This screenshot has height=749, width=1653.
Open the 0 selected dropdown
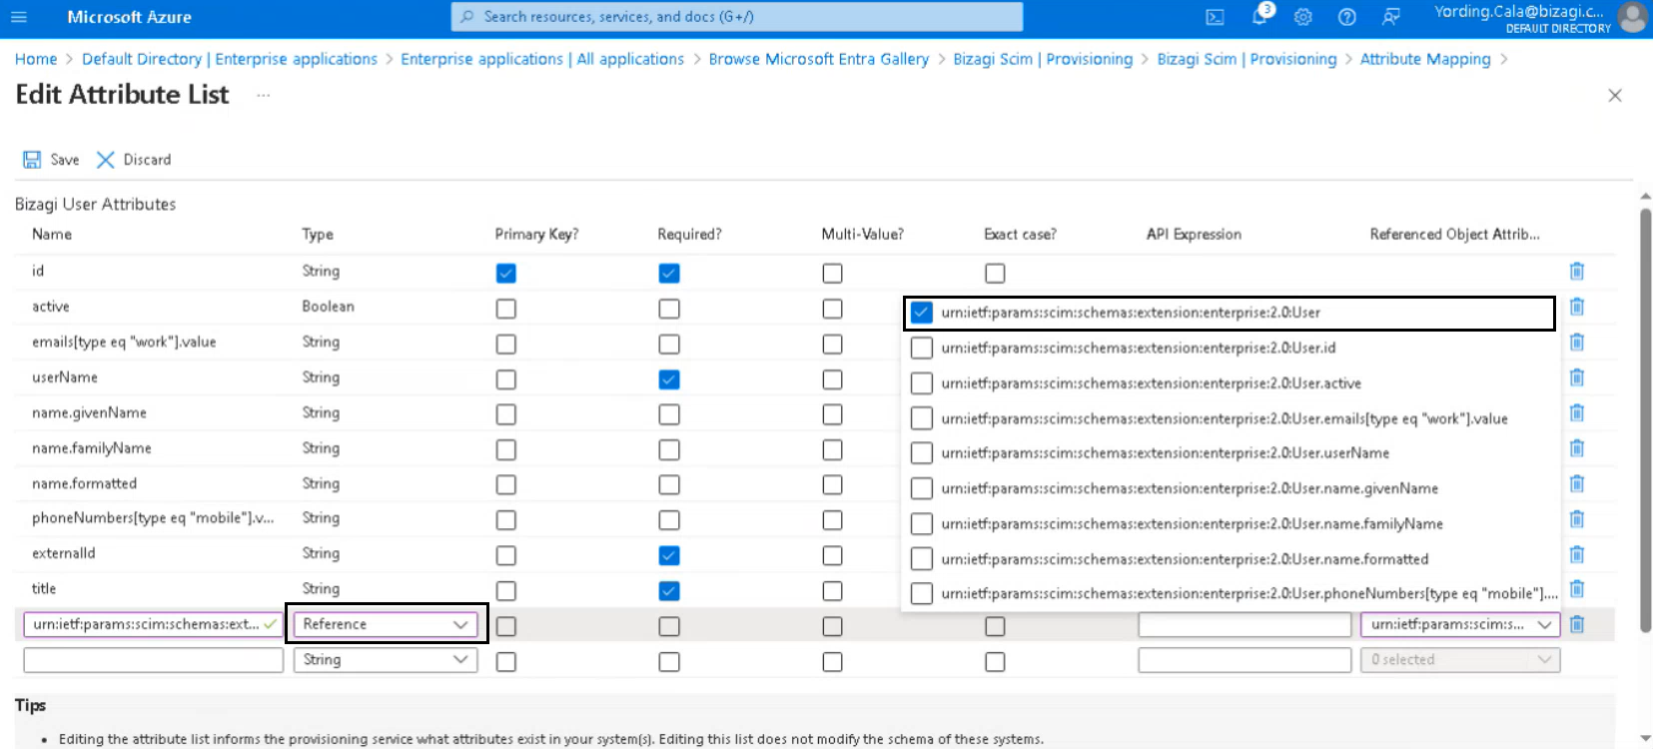coord(1460,660)
